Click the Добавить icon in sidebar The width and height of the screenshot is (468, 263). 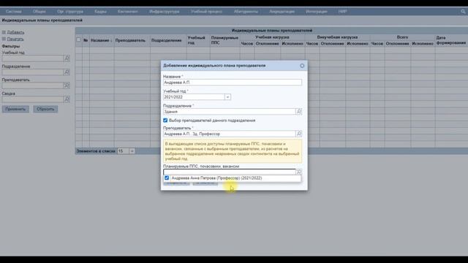point(4,32)
